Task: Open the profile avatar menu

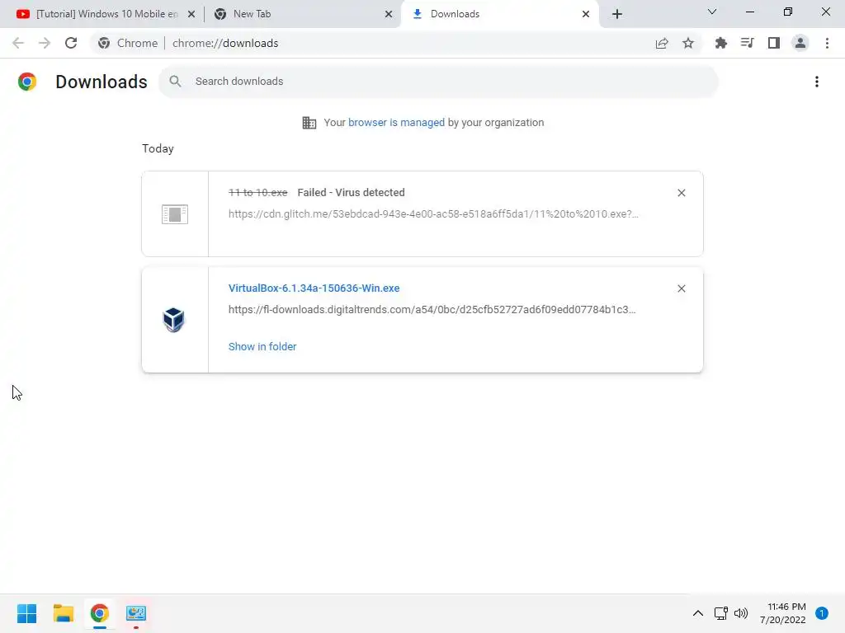Action: 800,43
